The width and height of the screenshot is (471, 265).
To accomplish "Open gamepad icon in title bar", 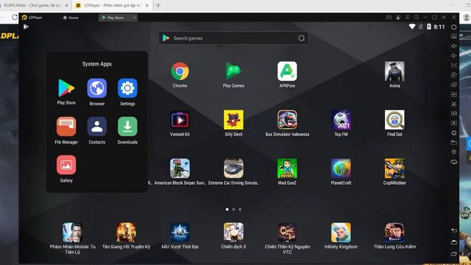I will [x=389, y=17].
